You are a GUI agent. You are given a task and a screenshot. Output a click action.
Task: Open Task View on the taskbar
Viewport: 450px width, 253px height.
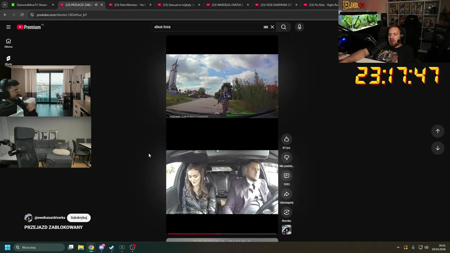[71, 247]
